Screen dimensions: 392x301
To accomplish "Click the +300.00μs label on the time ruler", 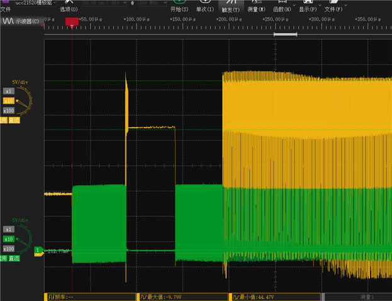I will pos(322,19).
